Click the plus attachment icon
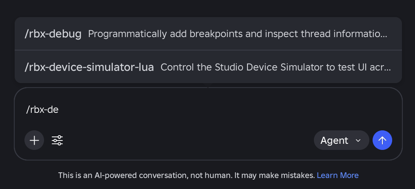 (34, 140)
